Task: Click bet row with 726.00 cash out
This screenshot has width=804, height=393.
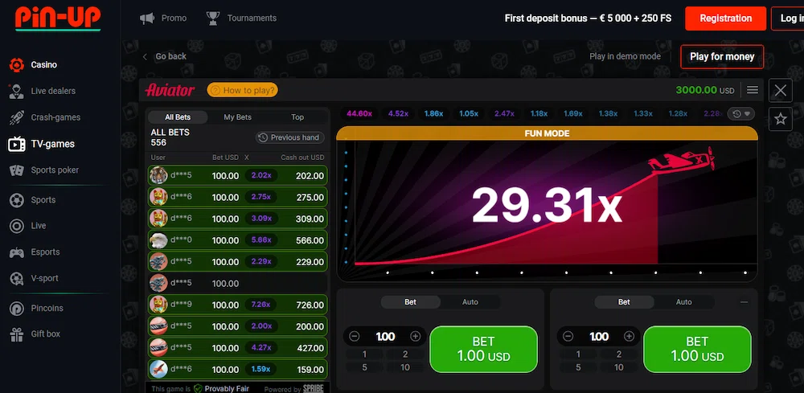Action: [237, 305]
